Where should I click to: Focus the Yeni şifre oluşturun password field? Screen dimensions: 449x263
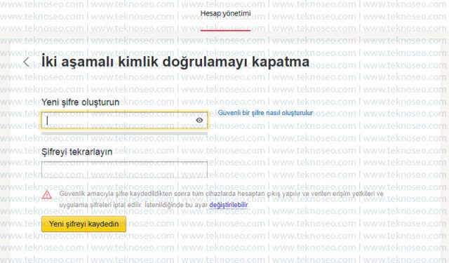124,120
